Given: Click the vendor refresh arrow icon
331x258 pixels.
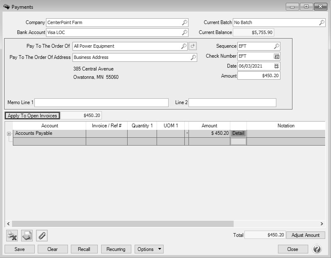Looking at the screenshot, I should pyautogui.click(x=193, y=46).
